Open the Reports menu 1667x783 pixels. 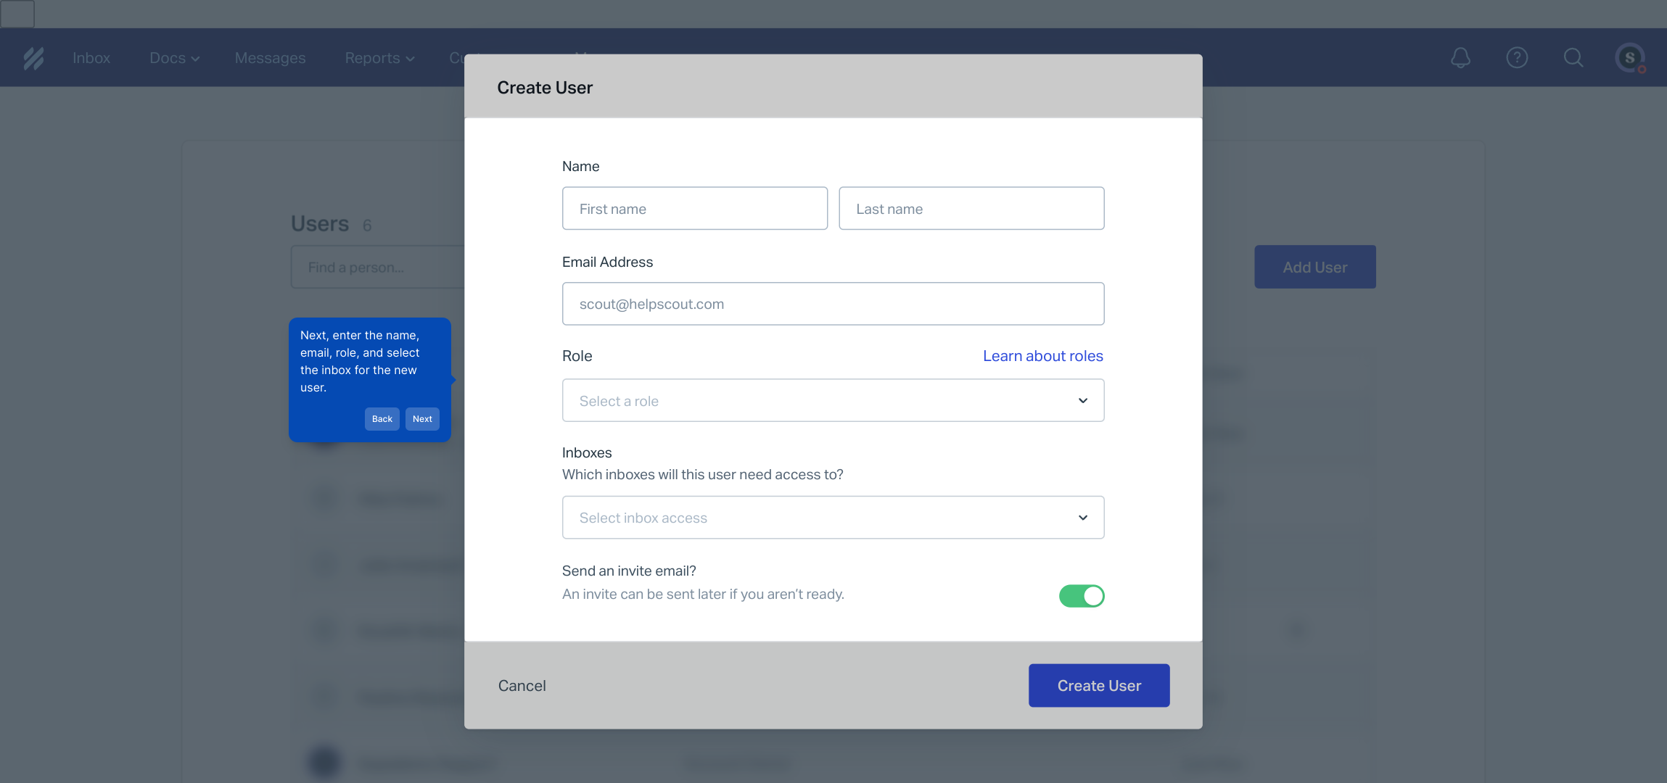(x=379, y=58)
